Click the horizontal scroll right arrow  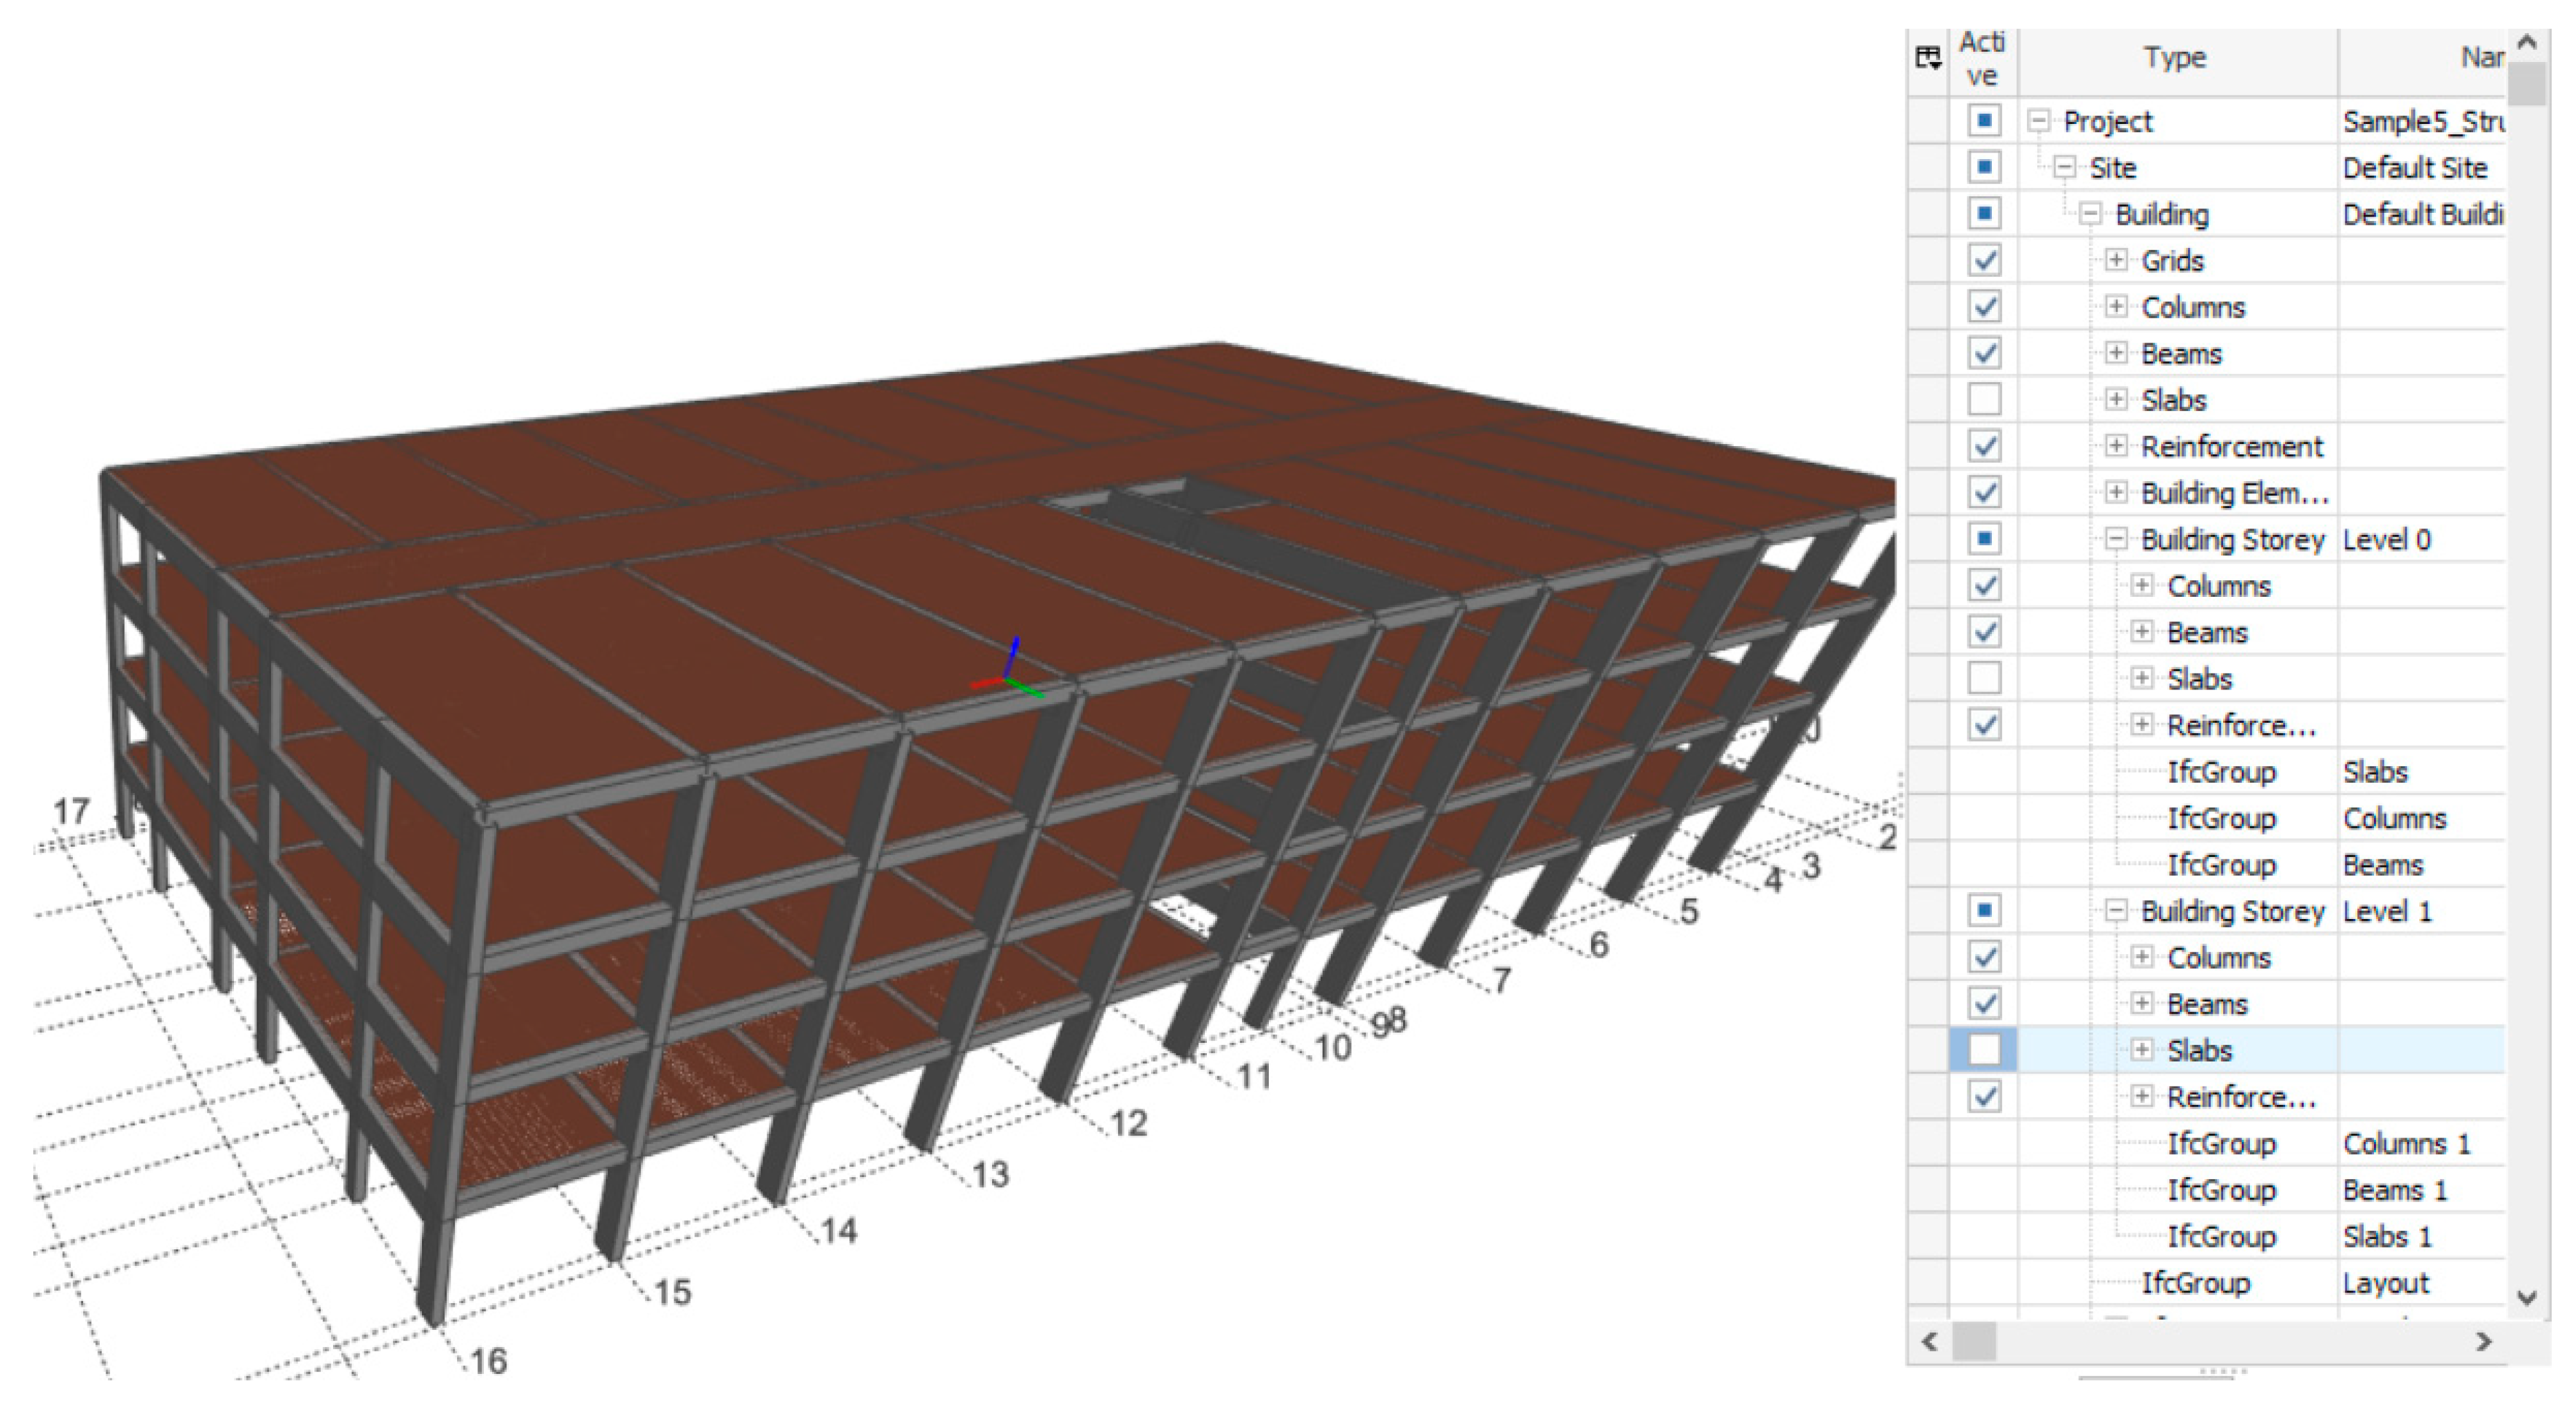point(2484,1341)
